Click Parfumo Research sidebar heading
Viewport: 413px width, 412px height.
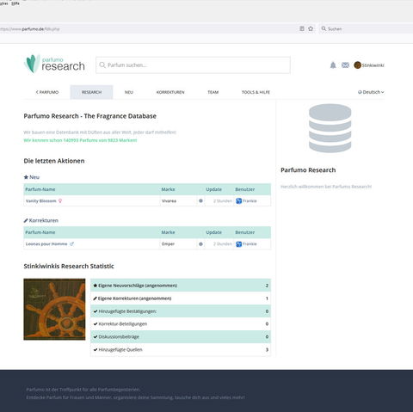pos(308,170)
